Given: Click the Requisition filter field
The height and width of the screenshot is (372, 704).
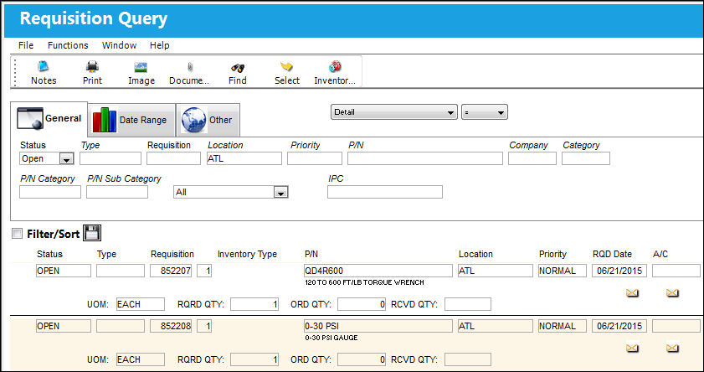Looking at the screenshot, I should point(174,158).
